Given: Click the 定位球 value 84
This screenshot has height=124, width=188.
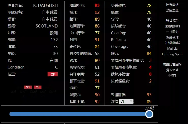Looking at the screenshot, I should click(x=97, y=47).
